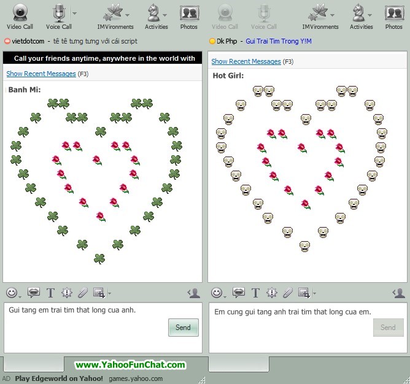Click disabled Voice Call in Dk Php window
This screenshot has height=384, width=410.
click(264, 16)
